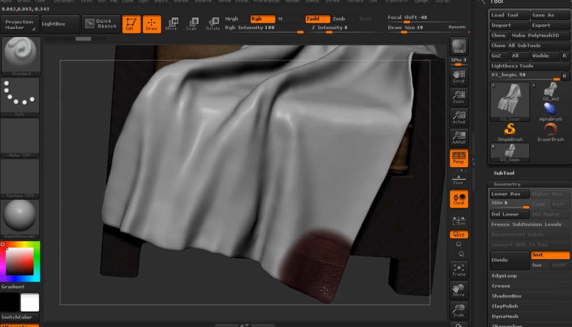
Task: Switch to Move mode in top toolbar
Action: pos(171,24)
